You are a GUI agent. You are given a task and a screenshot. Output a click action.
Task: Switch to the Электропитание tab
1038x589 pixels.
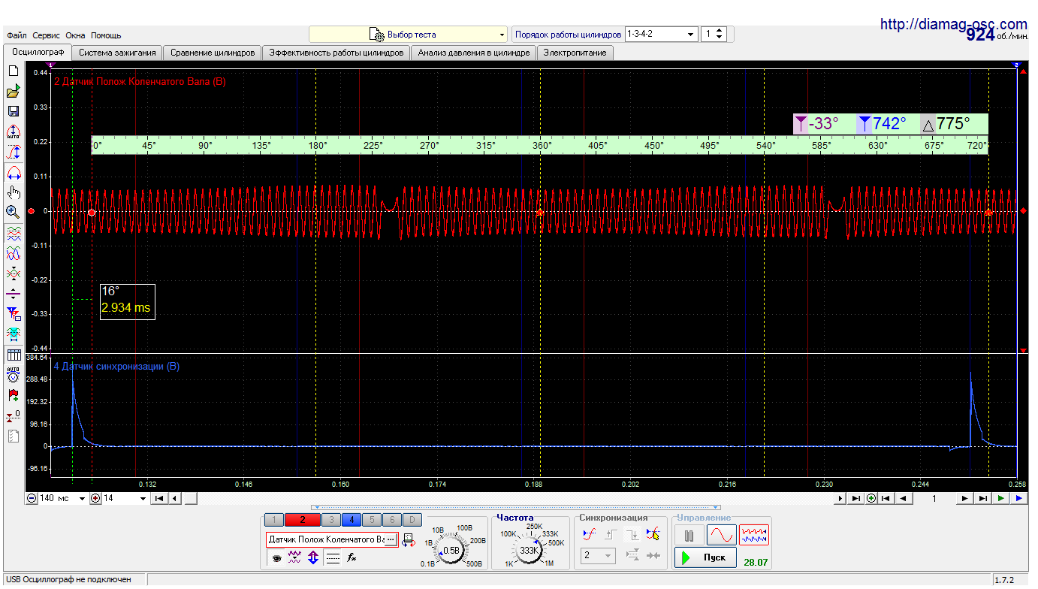(575, 53)
